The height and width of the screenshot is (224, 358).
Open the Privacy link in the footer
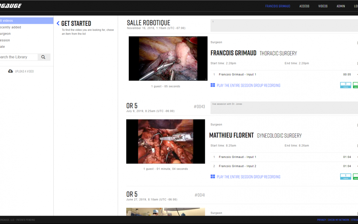(x=322, y=220)
